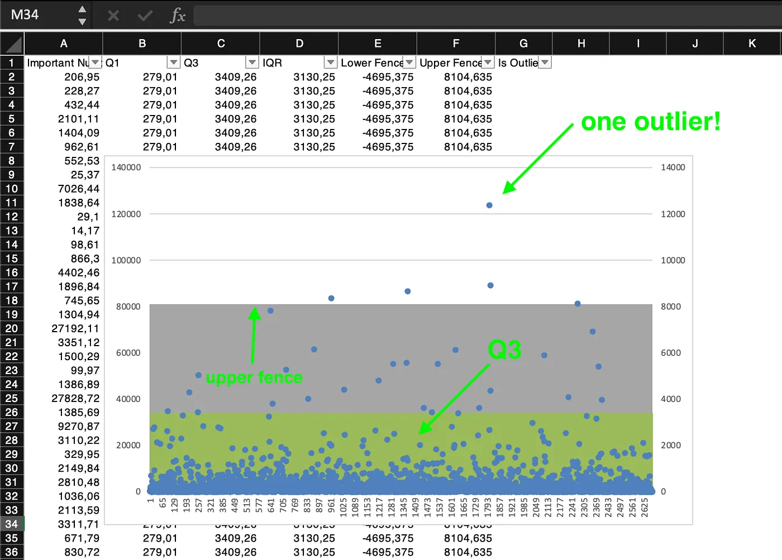Select column header A
Viewport: 782px width, 560px height.
tap(64, 44)
